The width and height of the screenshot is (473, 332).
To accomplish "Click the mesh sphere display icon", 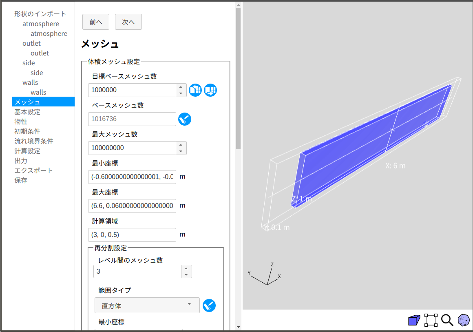I will pyautogui.click(x=464, y=320).
